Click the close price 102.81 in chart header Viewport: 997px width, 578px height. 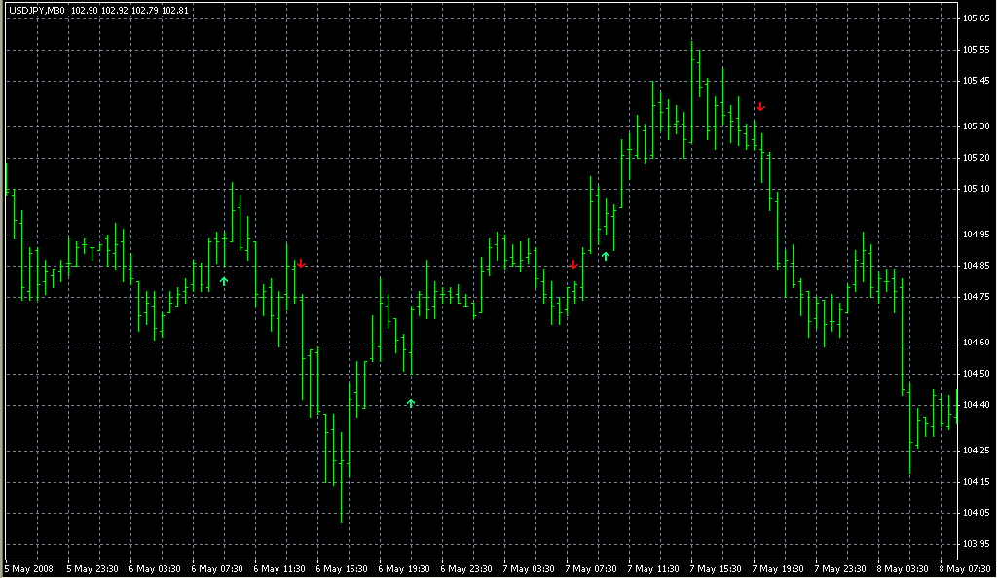click(175, 10)
